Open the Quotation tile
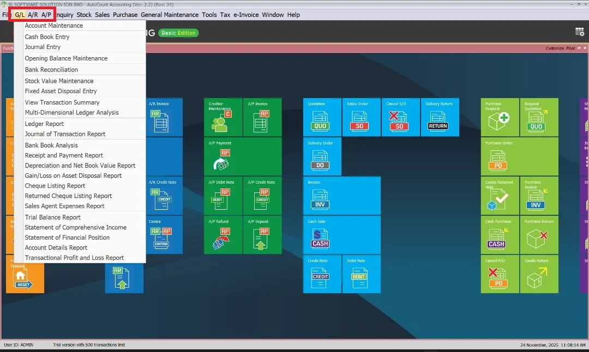This screenshot has width=589, height=352. pos(322,118)
